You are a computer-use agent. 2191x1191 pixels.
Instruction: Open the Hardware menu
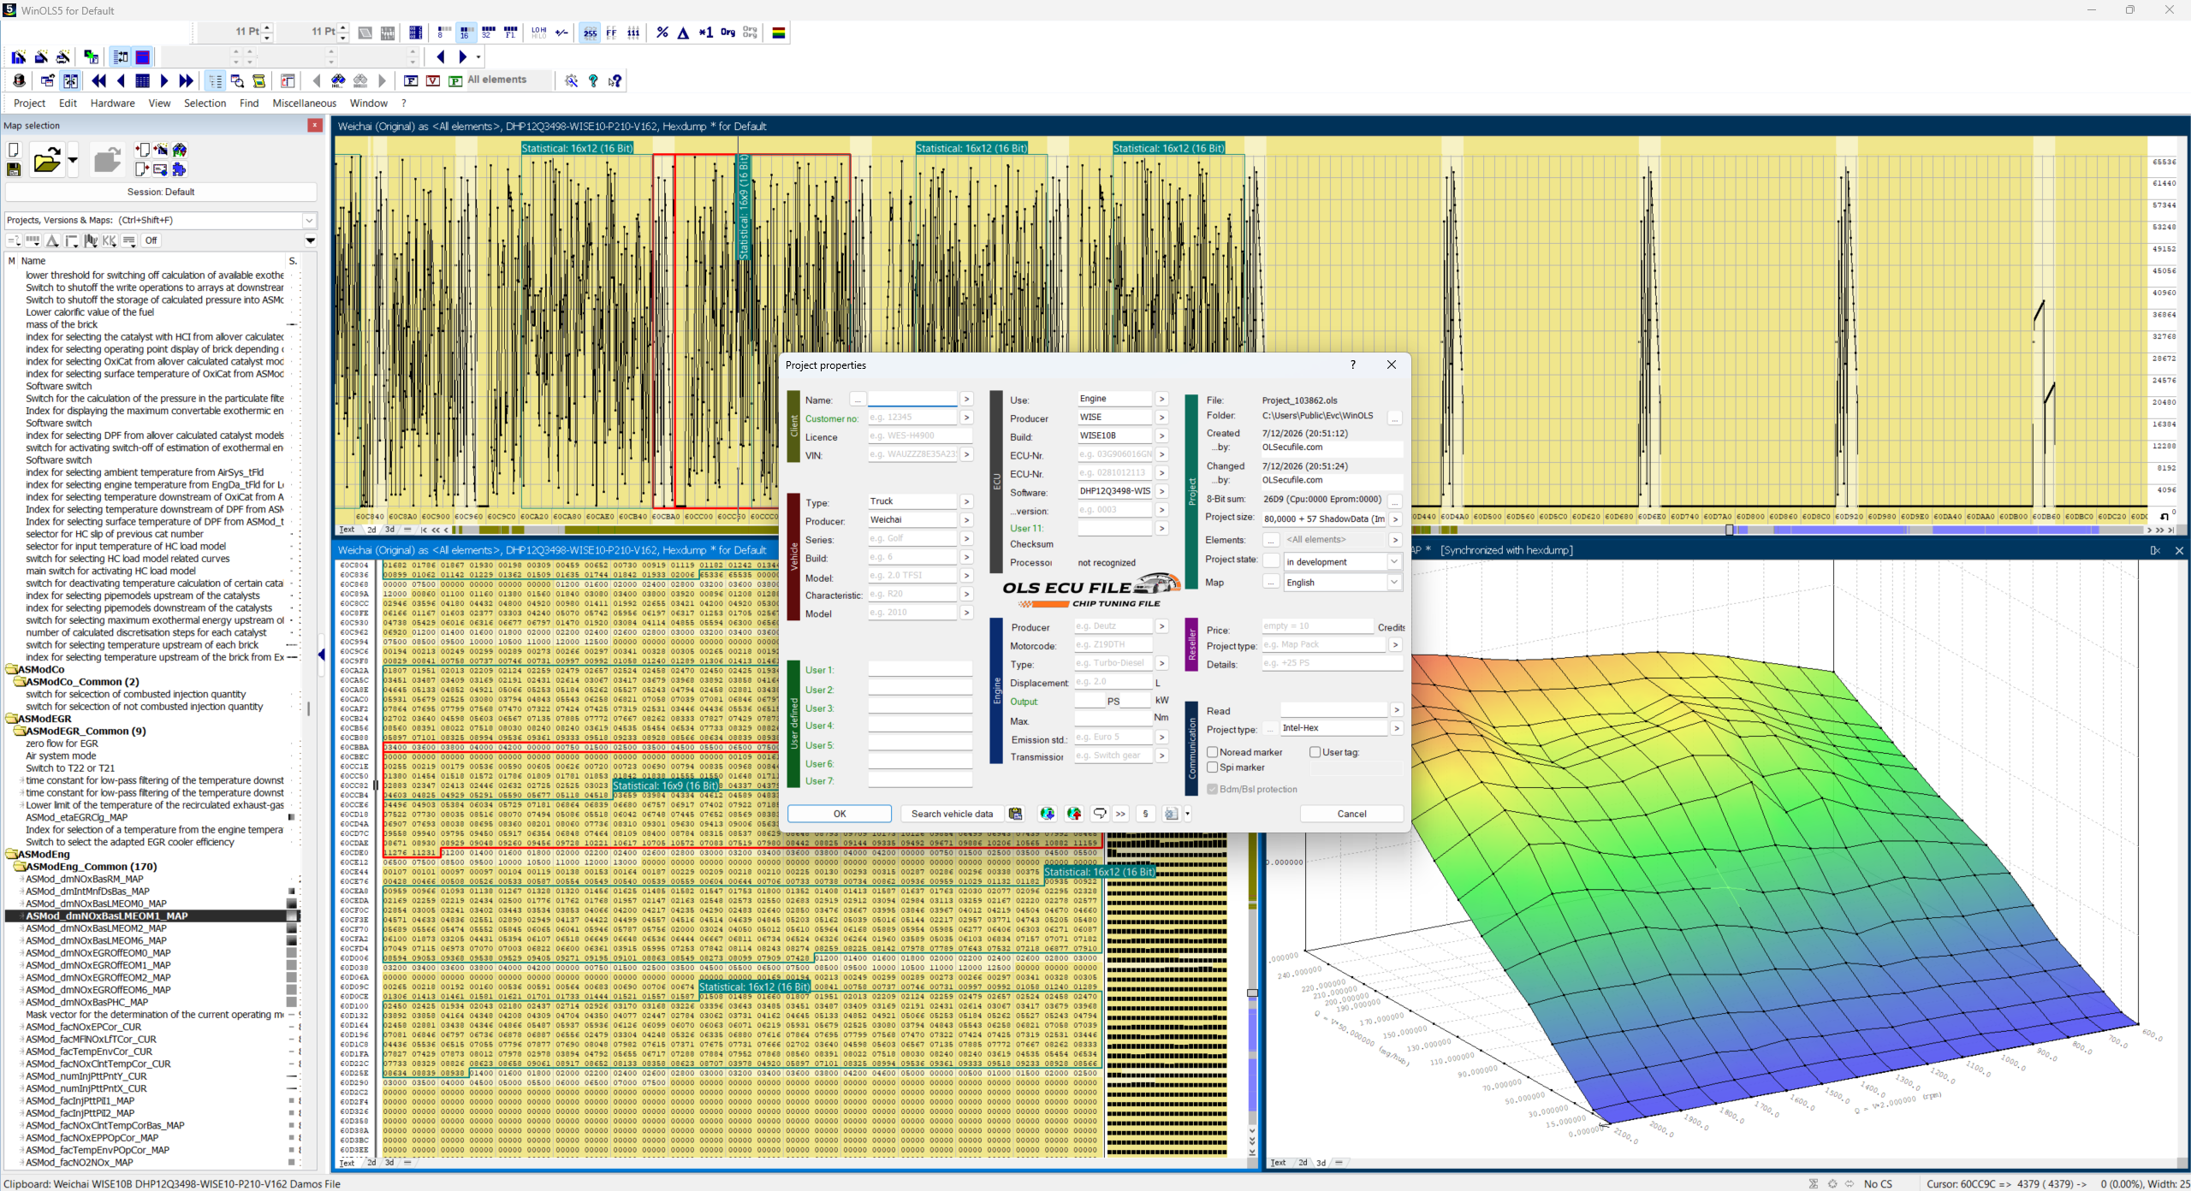[x=112, y=103]
